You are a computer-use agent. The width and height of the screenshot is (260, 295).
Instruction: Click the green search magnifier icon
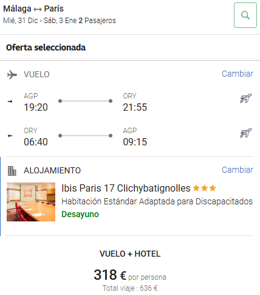click(x=245, y=15)
